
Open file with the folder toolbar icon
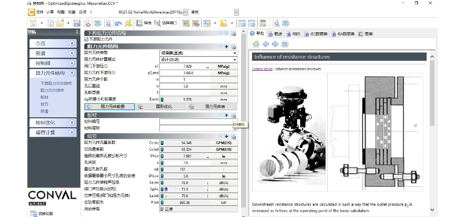tap(60, 23)
